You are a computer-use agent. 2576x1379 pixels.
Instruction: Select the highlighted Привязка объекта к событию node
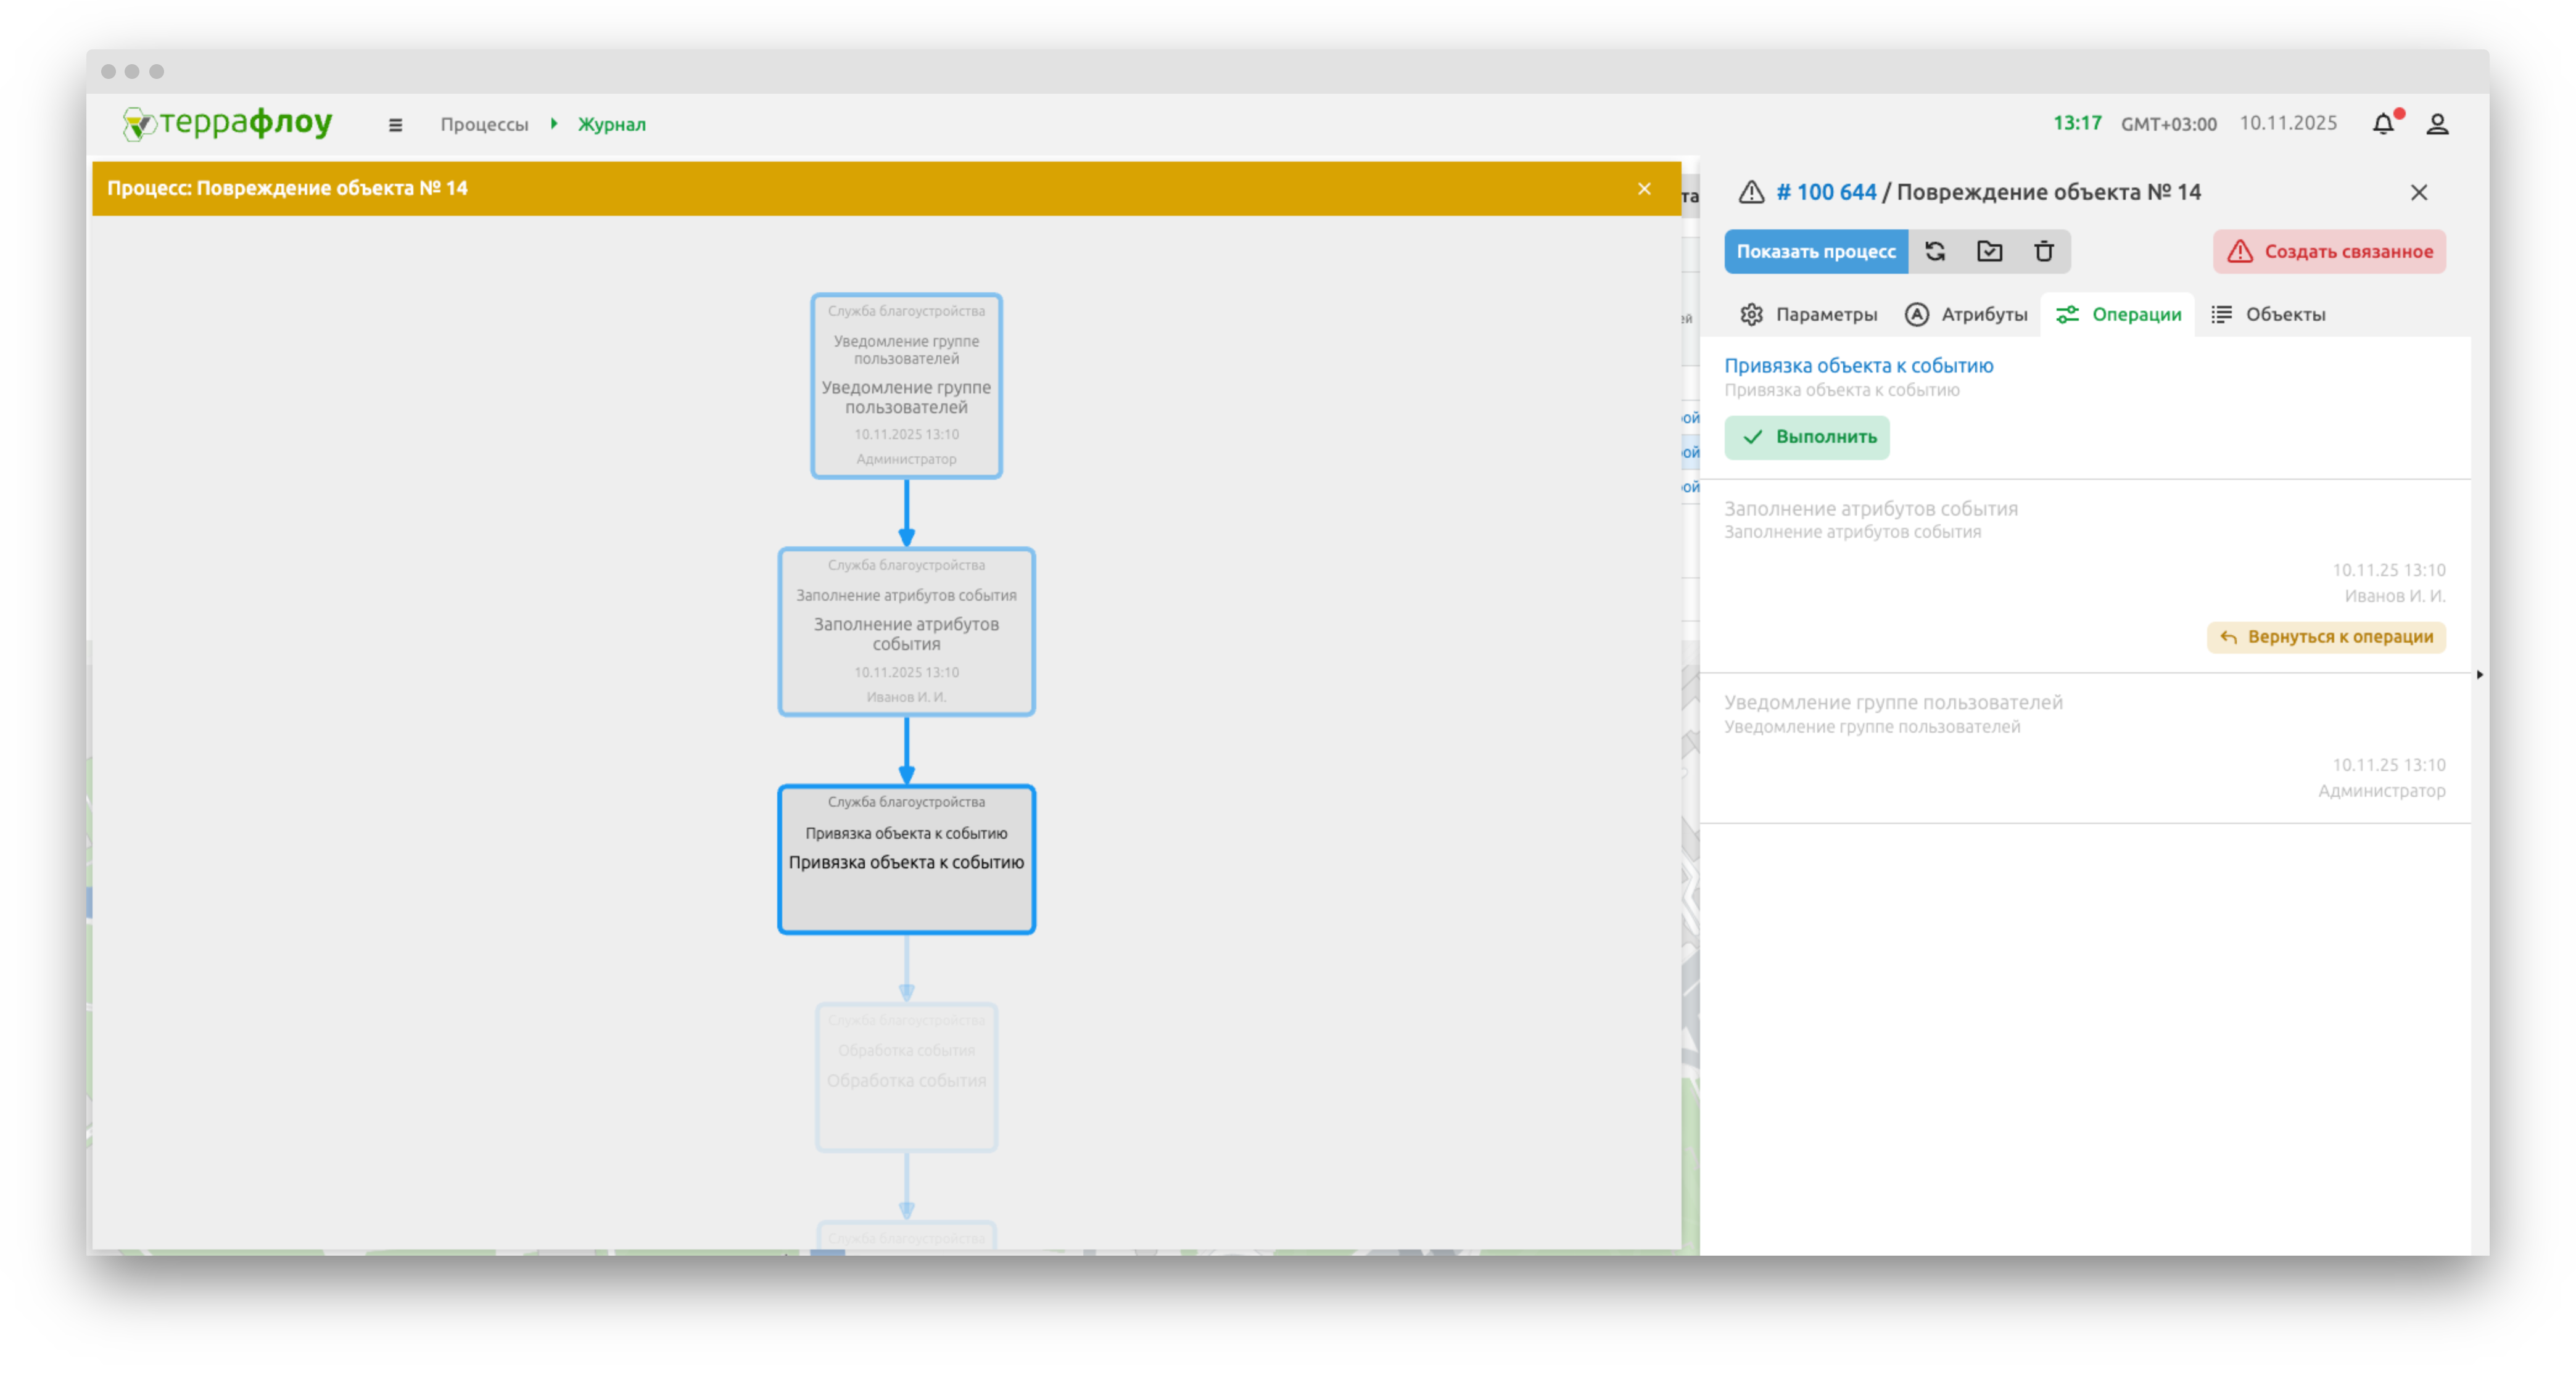tap(906, 859)
